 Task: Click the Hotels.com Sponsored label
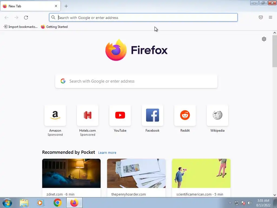(x=88, y=135)
